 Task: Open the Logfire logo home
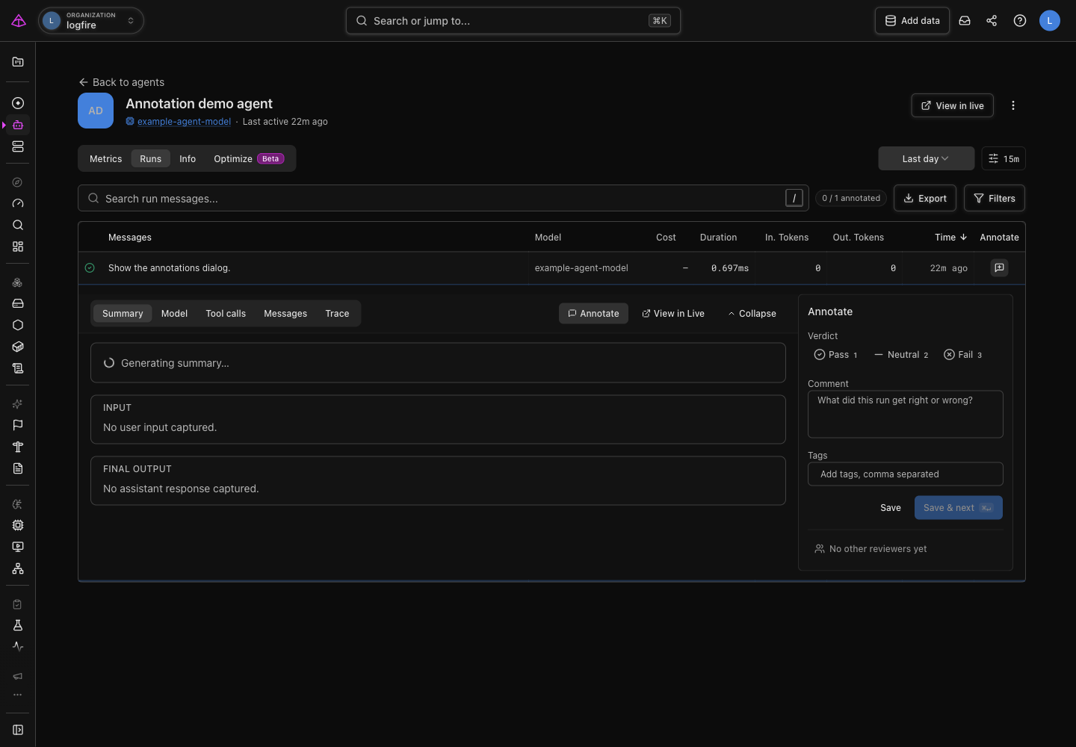click(x=19, y=21)
